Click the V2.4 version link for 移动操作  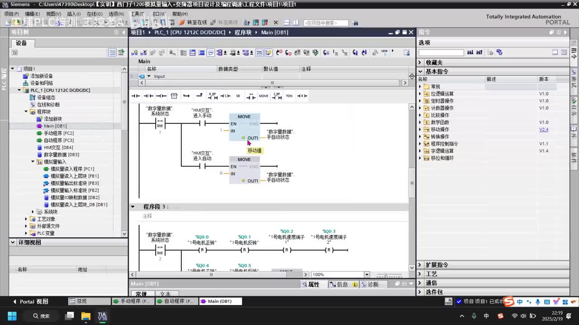click(x=544, y=130)
